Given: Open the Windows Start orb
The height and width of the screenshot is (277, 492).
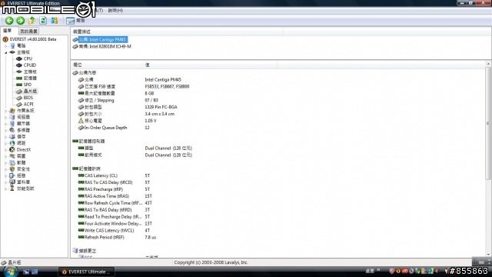Looking at the screenshot, I should pyautogui.click(x=10, y=272).
